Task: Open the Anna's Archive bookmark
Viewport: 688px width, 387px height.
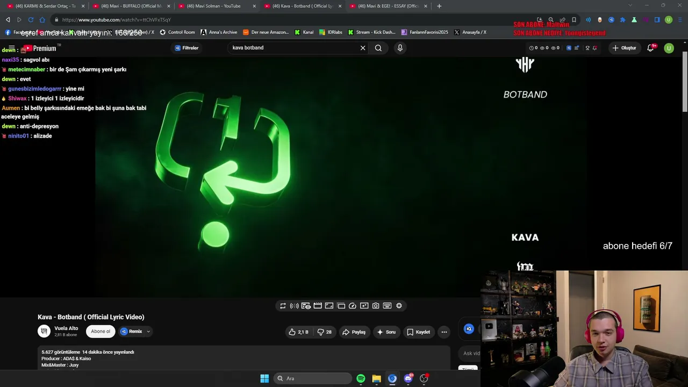Action: click(219, 32)
